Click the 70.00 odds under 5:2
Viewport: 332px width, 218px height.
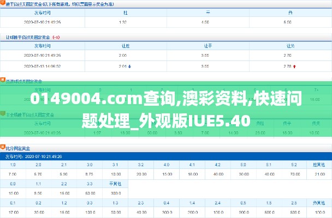pos(295,174)
